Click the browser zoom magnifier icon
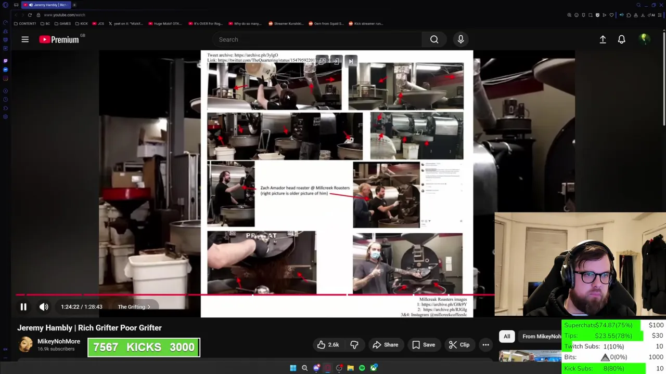 coord(569,15)
